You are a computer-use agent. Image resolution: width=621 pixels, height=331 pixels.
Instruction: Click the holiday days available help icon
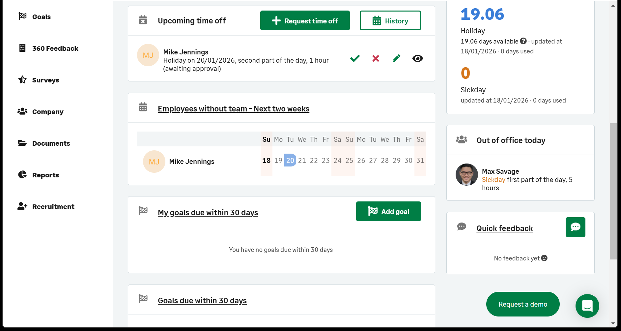pyautogui.click(x=523, y=41)
